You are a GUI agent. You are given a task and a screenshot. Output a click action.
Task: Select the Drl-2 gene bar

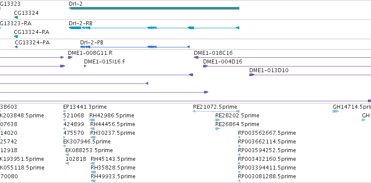click(x=154, y=8)
